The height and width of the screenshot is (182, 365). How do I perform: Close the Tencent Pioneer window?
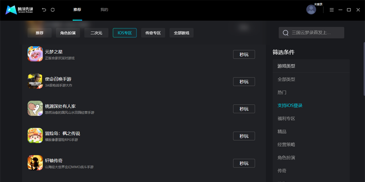point(358,10)
